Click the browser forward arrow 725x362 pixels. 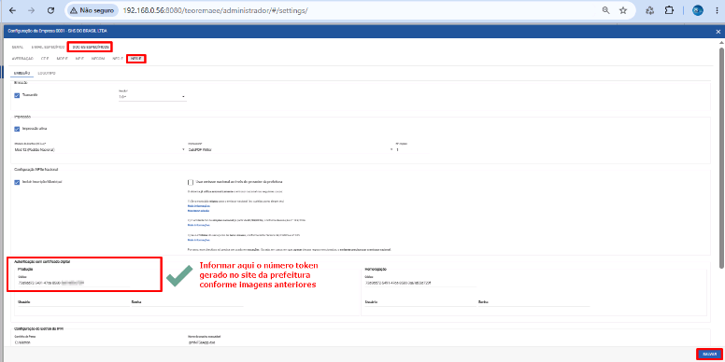point(32,10)
